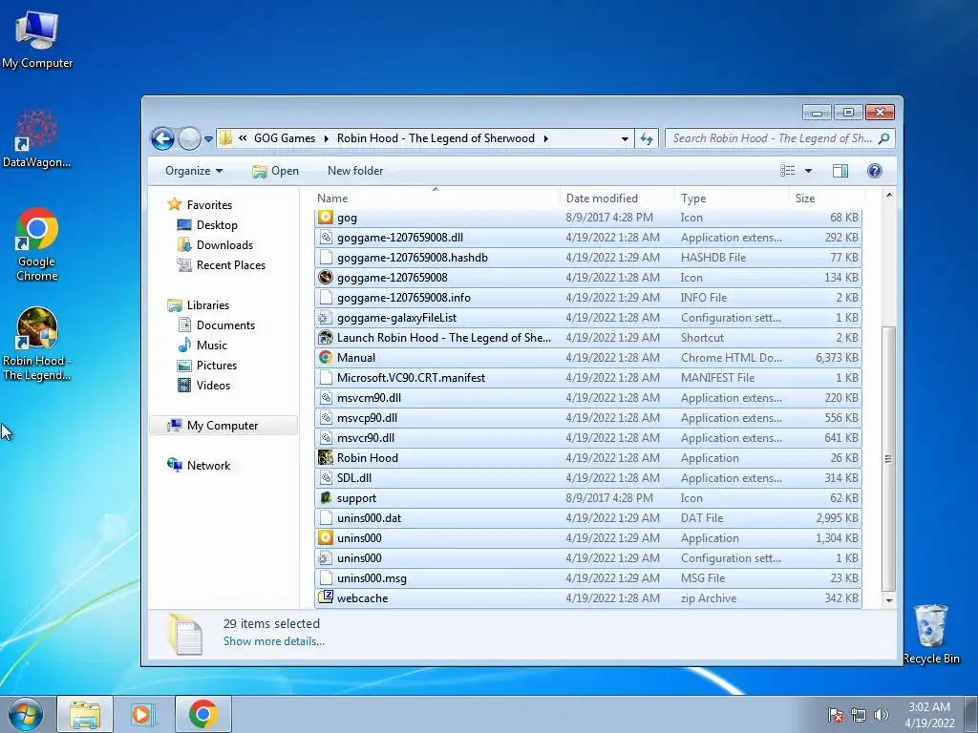Select My Computer in the navigation pane

pyautogui.click(x=222, y=425)
